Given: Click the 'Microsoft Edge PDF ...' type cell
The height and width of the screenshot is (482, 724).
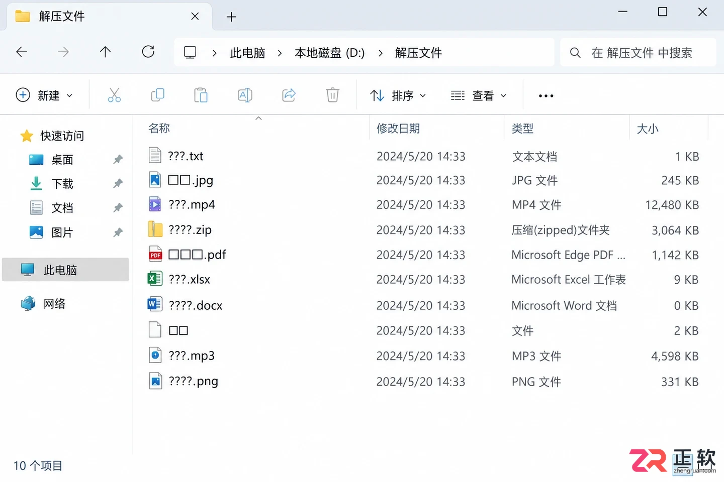Looking at the screenshot, I should coord(569,255).
